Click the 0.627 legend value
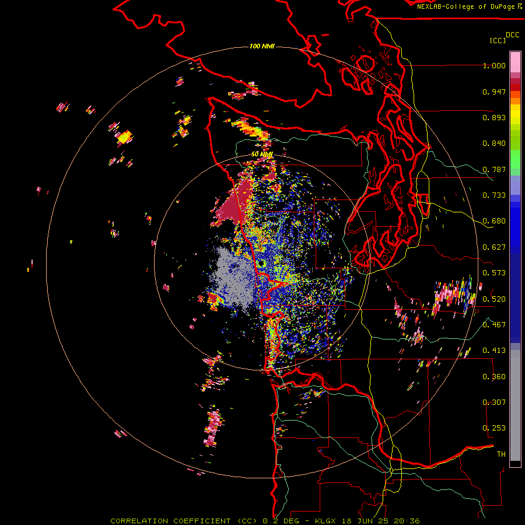The image size is (525, 525). point(494,247)
